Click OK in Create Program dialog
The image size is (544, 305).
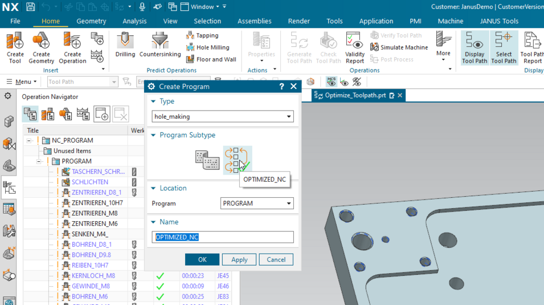coord(202,259)
